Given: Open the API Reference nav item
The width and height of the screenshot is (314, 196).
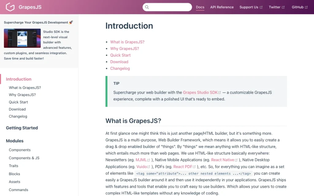Looking at the screenshot, I should click(222, 7).
